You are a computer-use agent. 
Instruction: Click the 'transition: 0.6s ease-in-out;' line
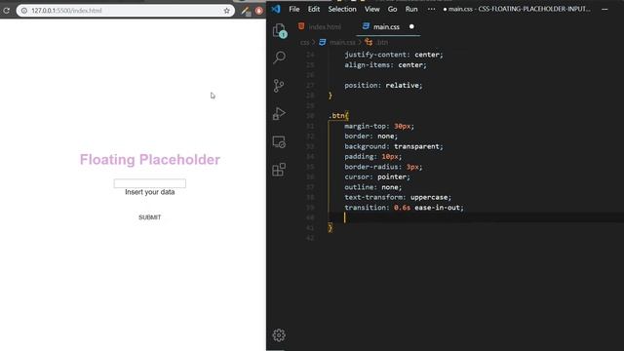404,208
